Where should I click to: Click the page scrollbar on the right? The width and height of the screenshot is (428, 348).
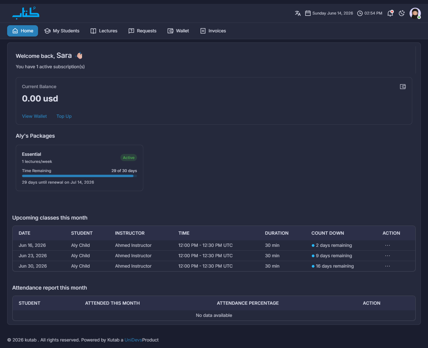click(416, 60)
